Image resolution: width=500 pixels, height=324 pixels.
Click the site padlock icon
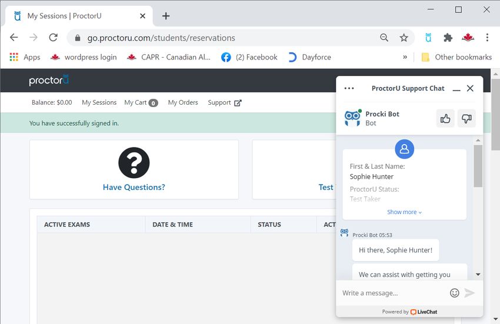[78, 38]
